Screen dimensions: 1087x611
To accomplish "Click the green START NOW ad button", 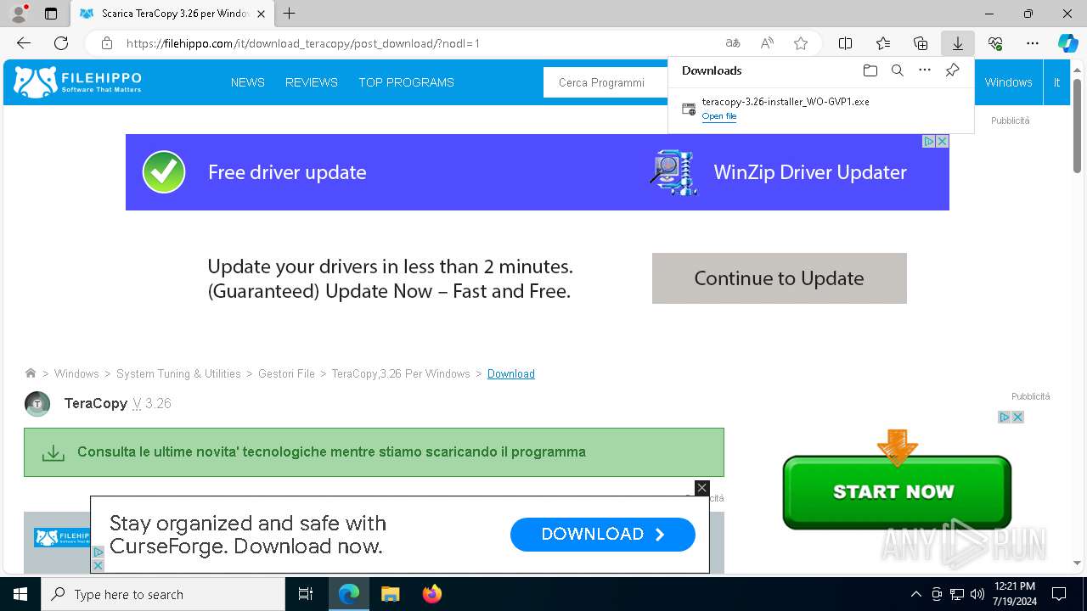I will pos(897,491).
